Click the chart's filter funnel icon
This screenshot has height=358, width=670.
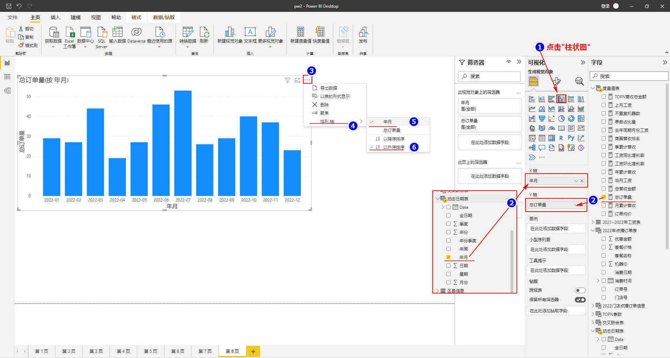click(x=287, y=80)
